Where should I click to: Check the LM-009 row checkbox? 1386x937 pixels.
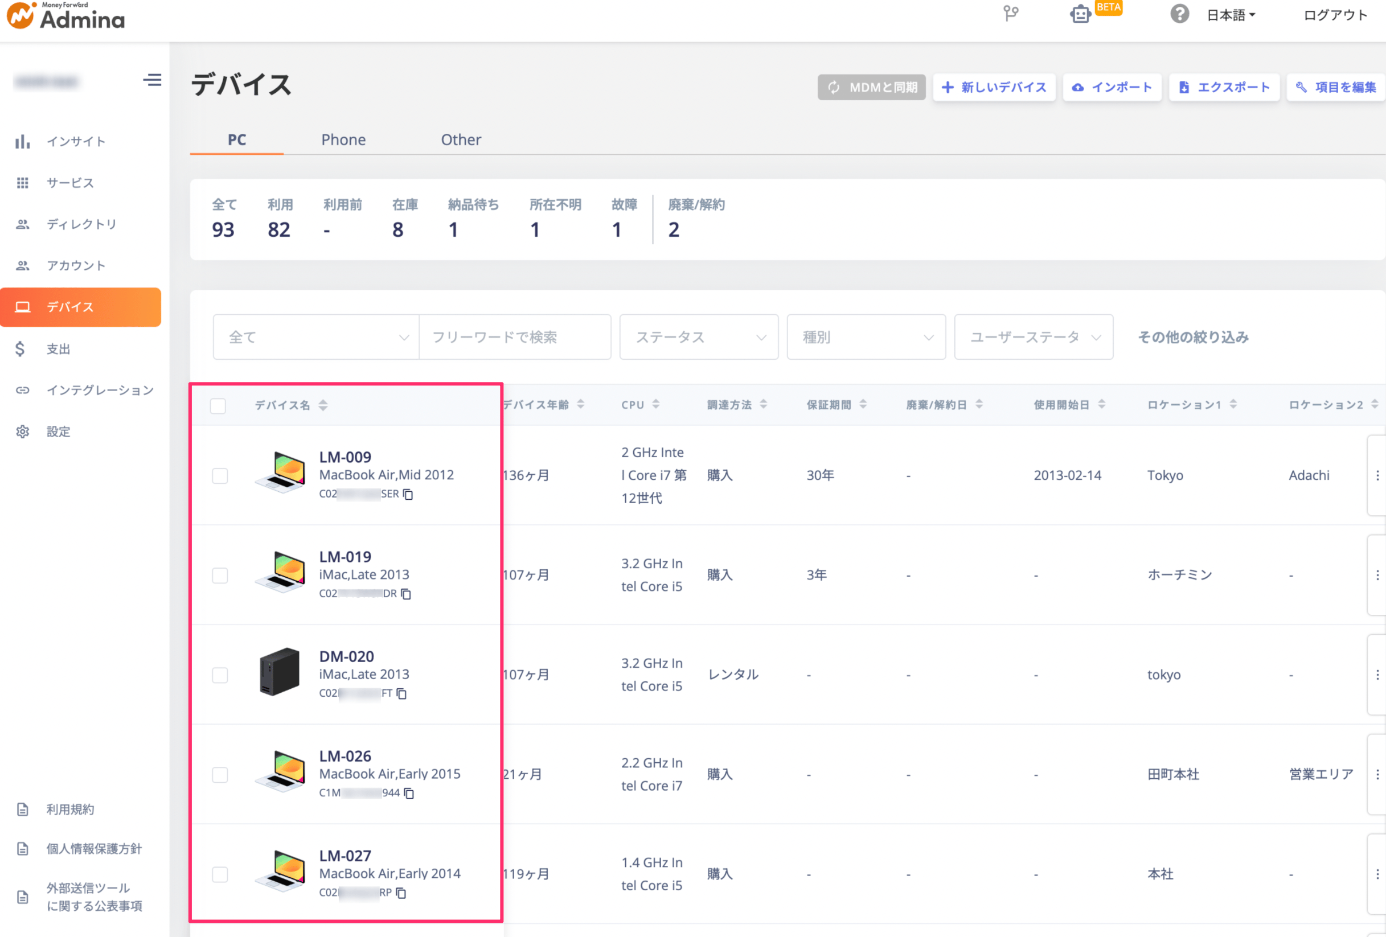[x=220, y=476]
